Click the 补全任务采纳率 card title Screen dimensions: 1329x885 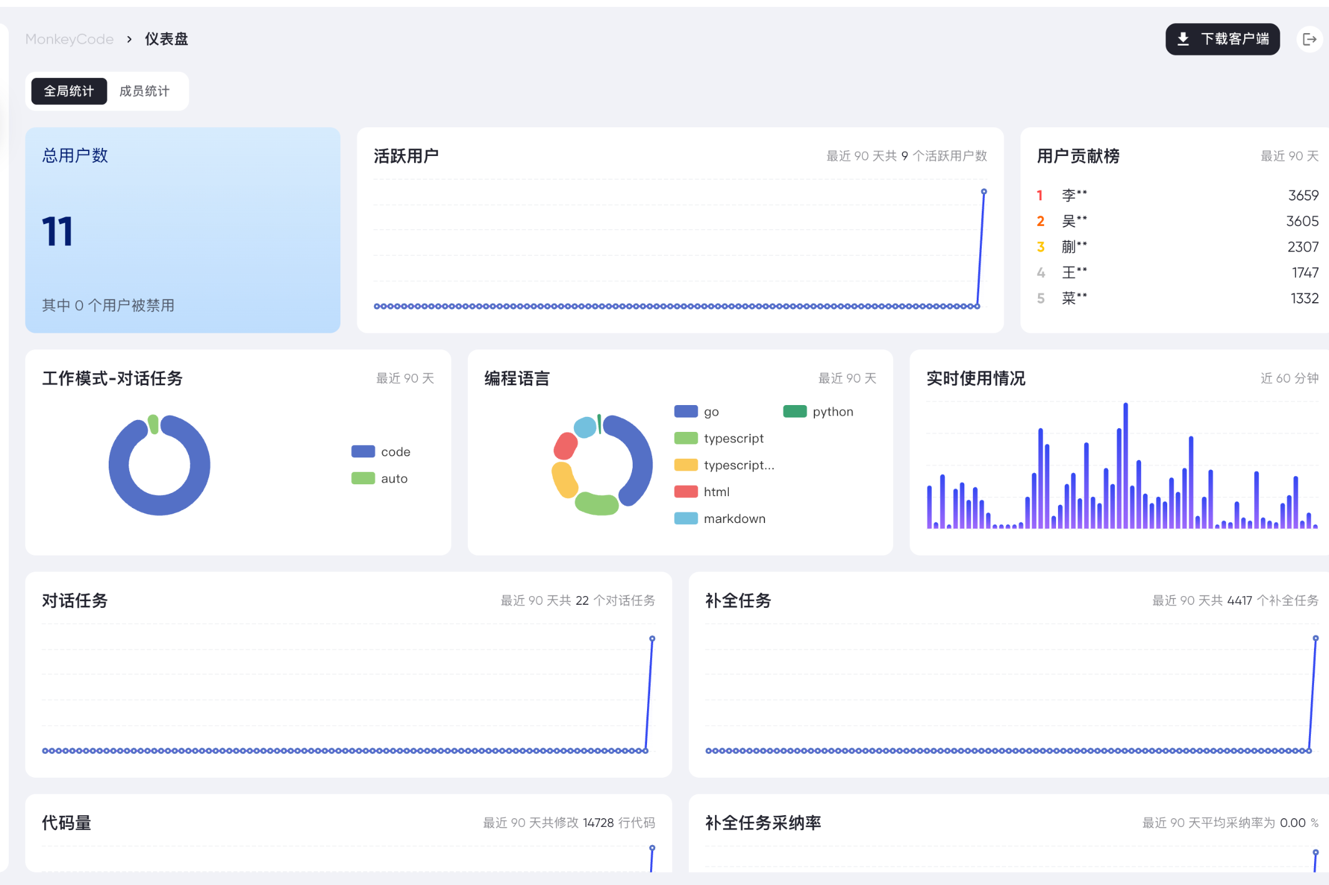click(x=763, y=823)
